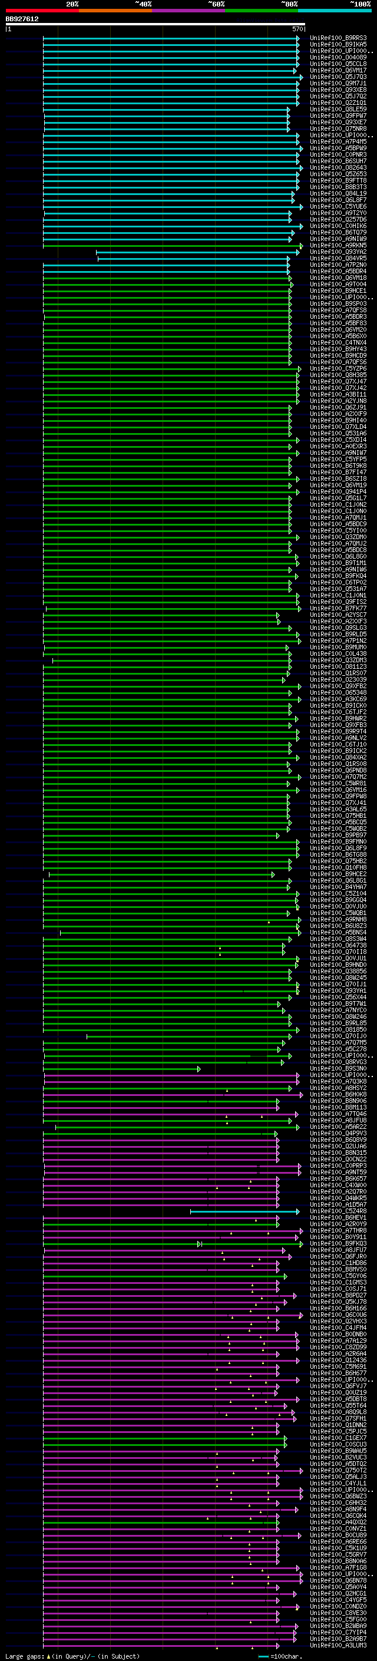377x1661 pixels.
Task: Click the UniRef100_Q6BN78 label
Action: tap(338, 1580)
